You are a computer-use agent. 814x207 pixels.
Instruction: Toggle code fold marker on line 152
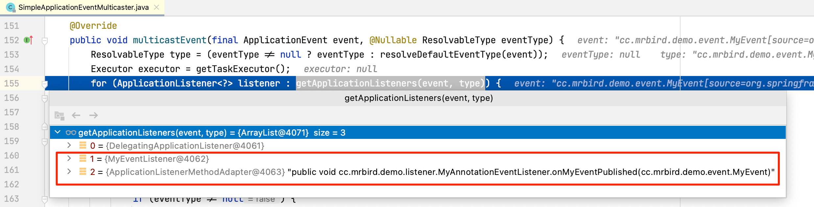(45, 41)
